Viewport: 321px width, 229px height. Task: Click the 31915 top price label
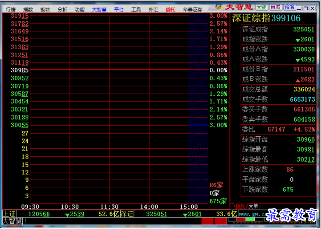click(20, 16)
